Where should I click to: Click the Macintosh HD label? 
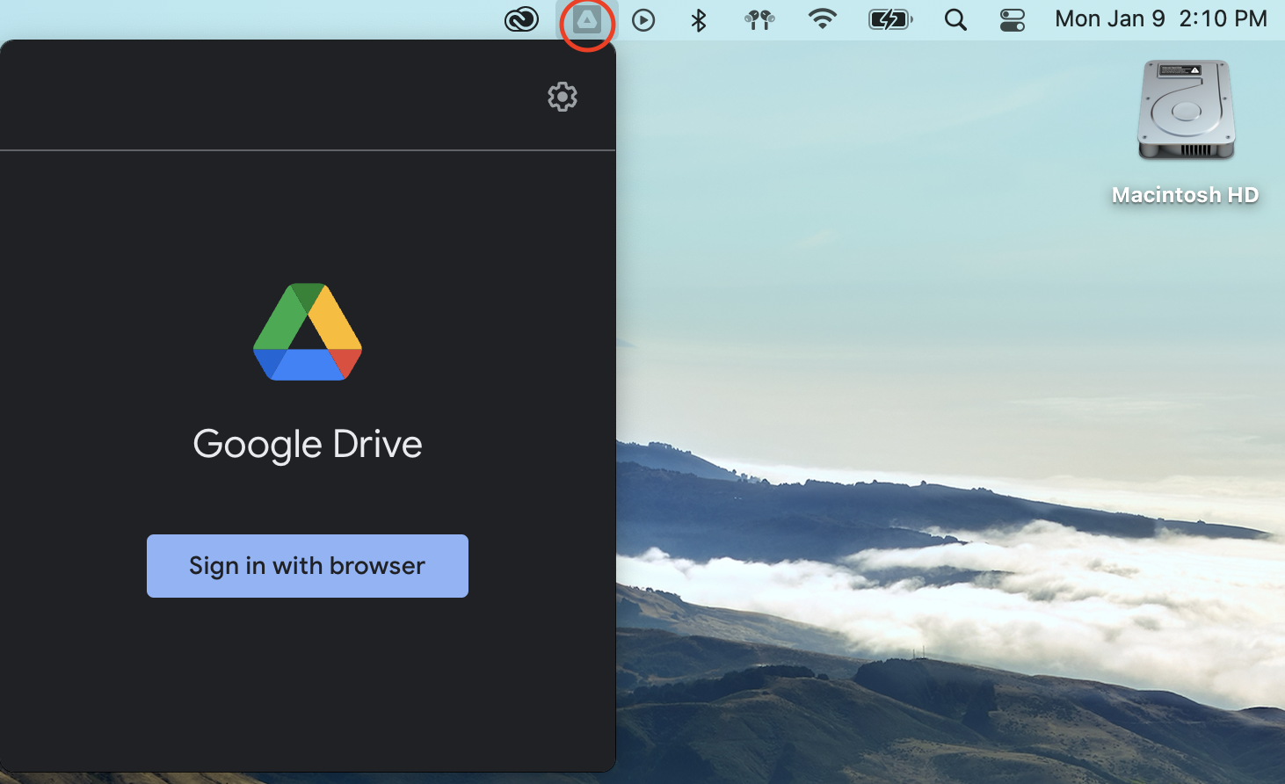(x=1186, y=195)
